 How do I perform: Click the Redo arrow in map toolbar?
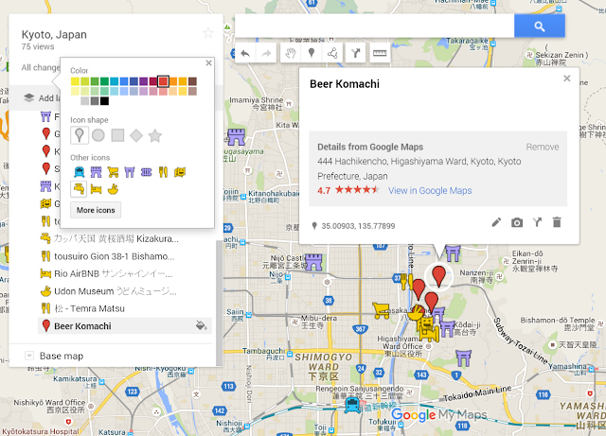coord(266,53)
